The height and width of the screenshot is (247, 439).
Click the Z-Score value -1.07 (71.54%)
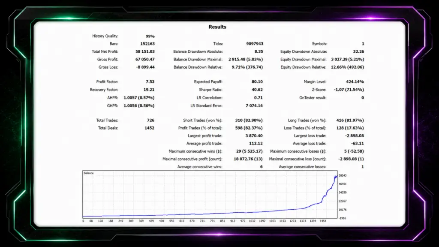pyautogui.click(x=349, y=90)
